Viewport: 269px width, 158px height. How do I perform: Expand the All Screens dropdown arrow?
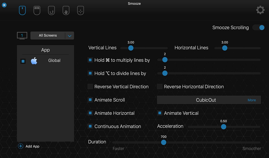(70, 36)
